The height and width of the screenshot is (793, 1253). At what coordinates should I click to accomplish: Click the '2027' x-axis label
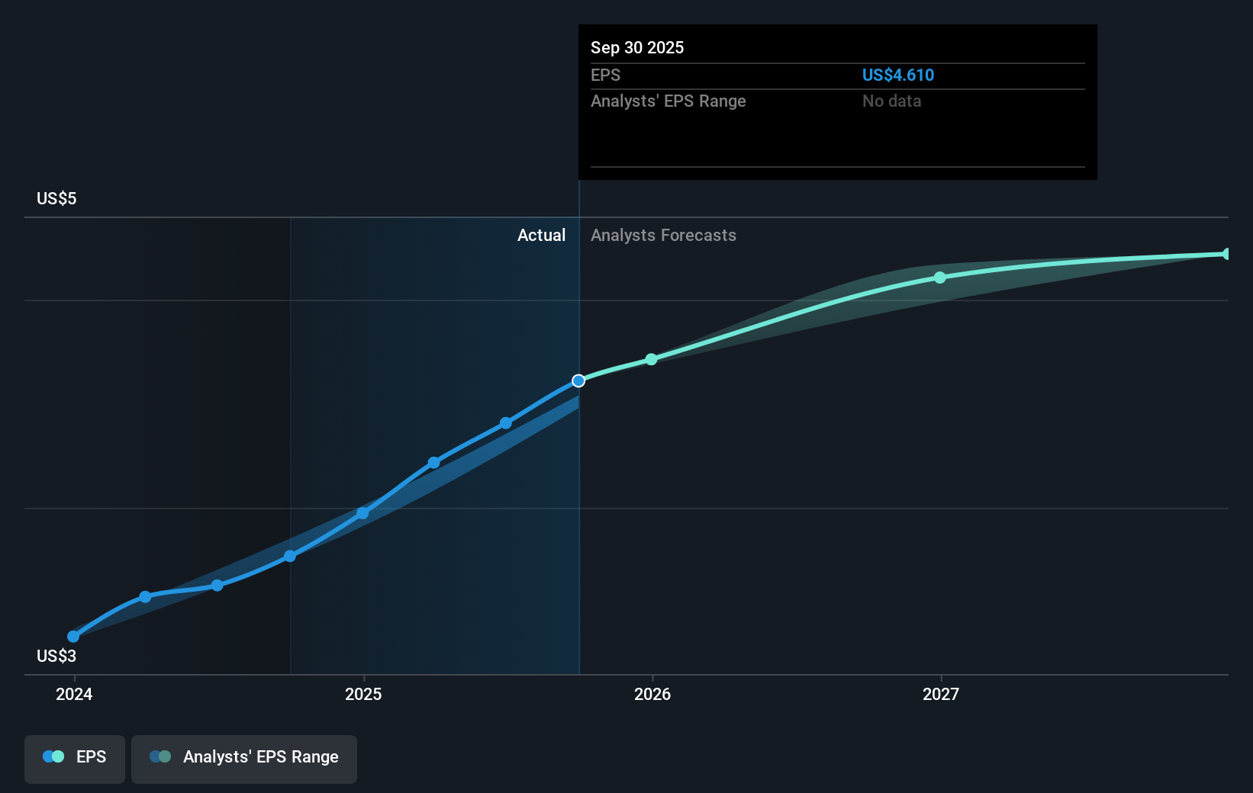941,694
